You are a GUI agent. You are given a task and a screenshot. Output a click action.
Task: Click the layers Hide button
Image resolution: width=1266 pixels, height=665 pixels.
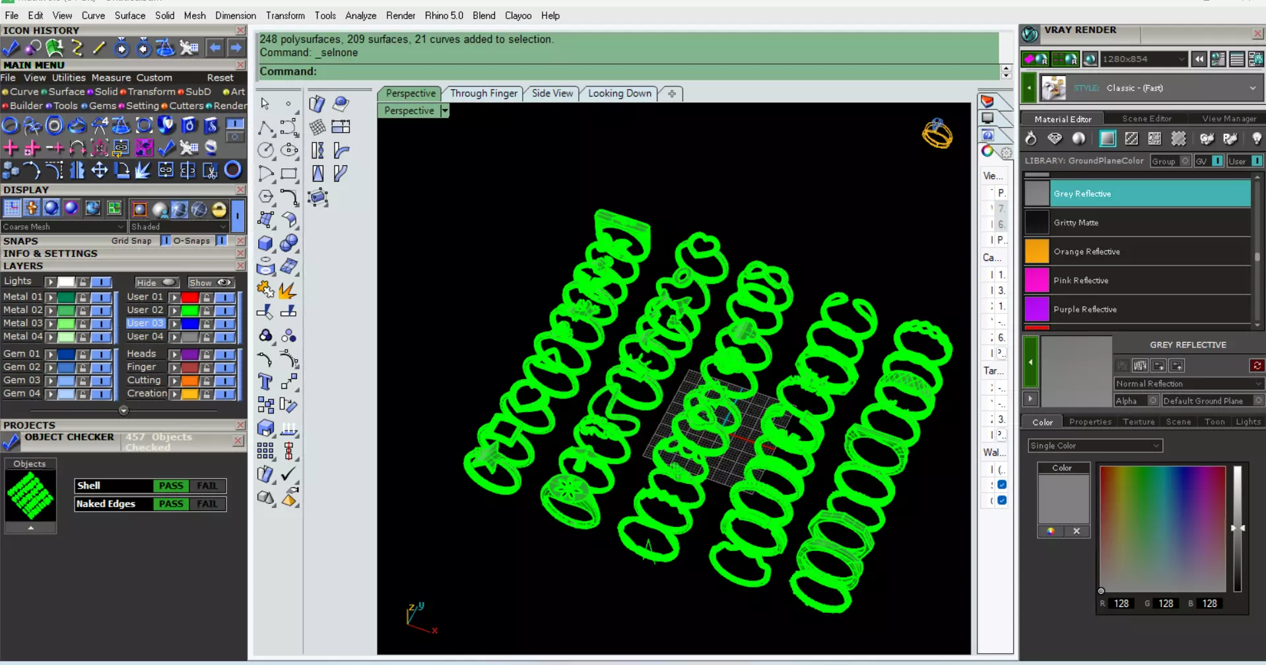(156, 283)
